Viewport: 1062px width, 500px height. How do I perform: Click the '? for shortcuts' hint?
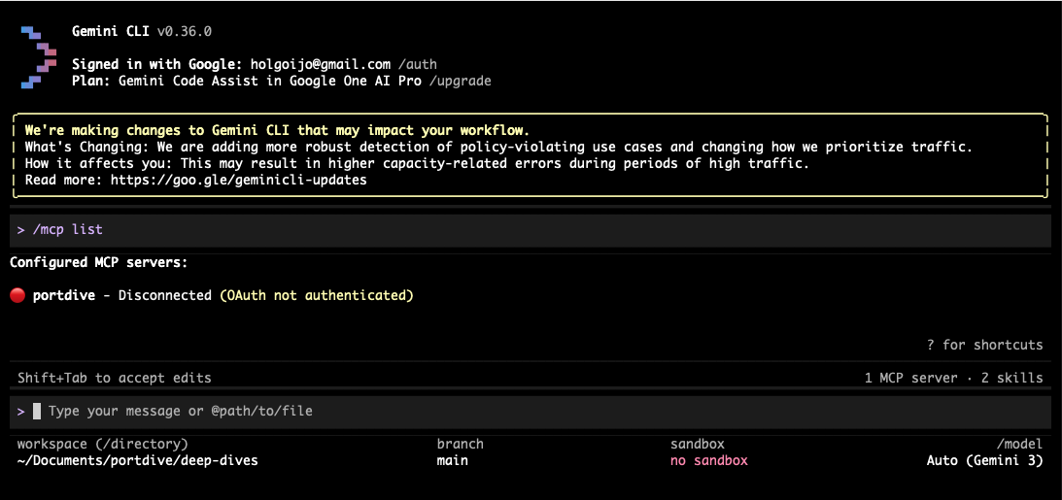click(x=985, y=345)
